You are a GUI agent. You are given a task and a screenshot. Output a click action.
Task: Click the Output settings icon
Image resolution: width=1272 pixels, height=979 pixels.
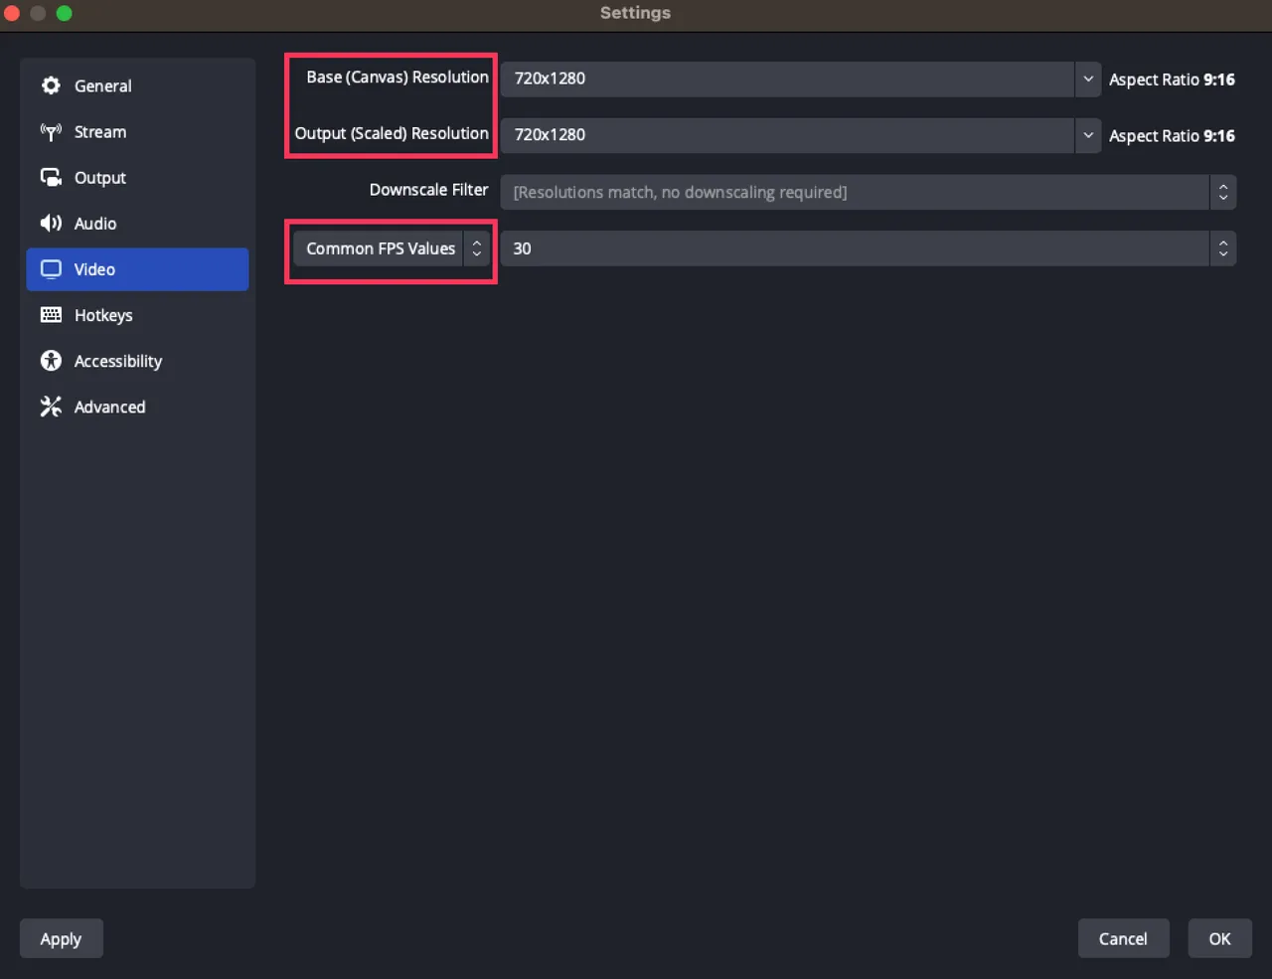tap(51, 177)
